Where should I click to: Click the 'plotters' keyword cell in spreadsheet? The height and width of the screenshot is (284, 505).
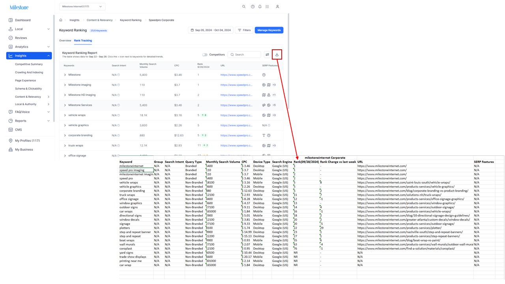click(x=136, y=228)
